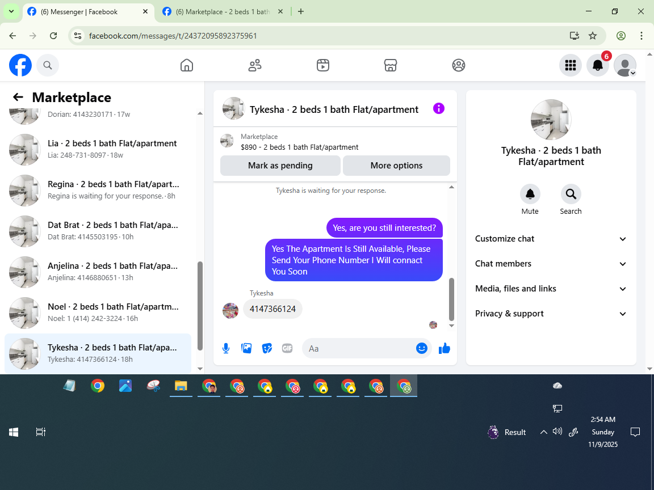The width and height of the screenshot is (654, 490).
Task: Send a thumbs-up like
Action: click(445, 348)
